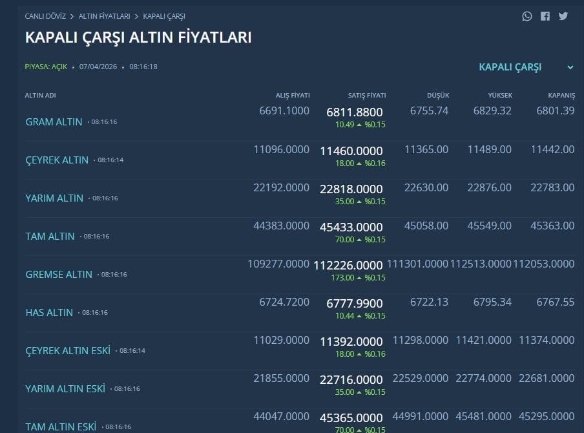Open Tam Altın Eski entry
584x433 pixels.
click(x=61, y=427)
